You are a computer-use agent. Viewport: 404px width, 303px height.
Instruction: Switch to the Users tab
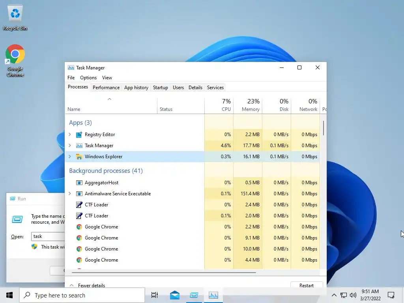[x=178, y=88]
